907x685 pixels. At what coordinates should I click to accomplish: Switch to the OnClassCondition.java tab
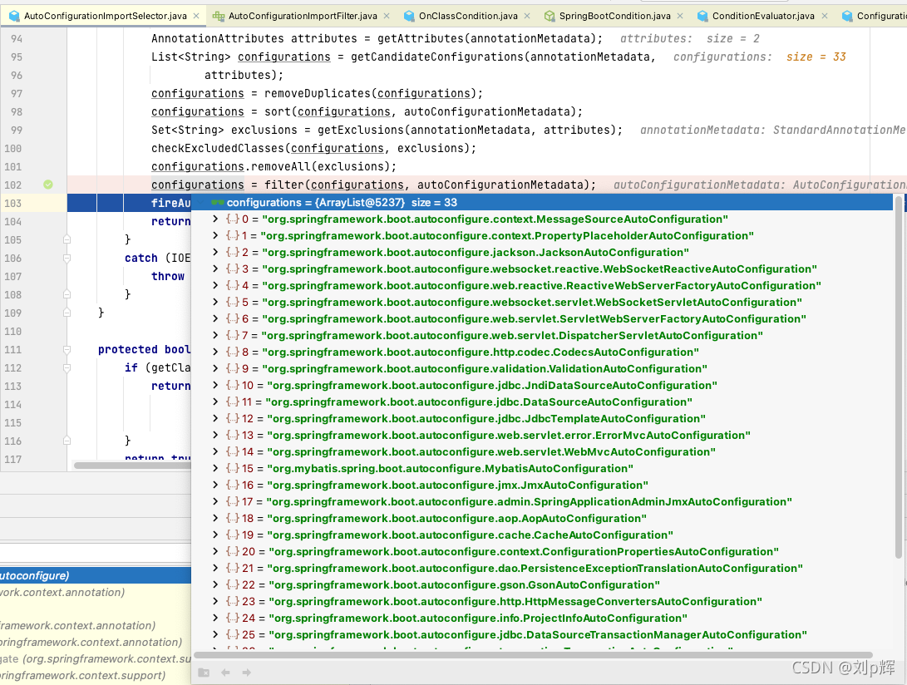tap(468, 16)
